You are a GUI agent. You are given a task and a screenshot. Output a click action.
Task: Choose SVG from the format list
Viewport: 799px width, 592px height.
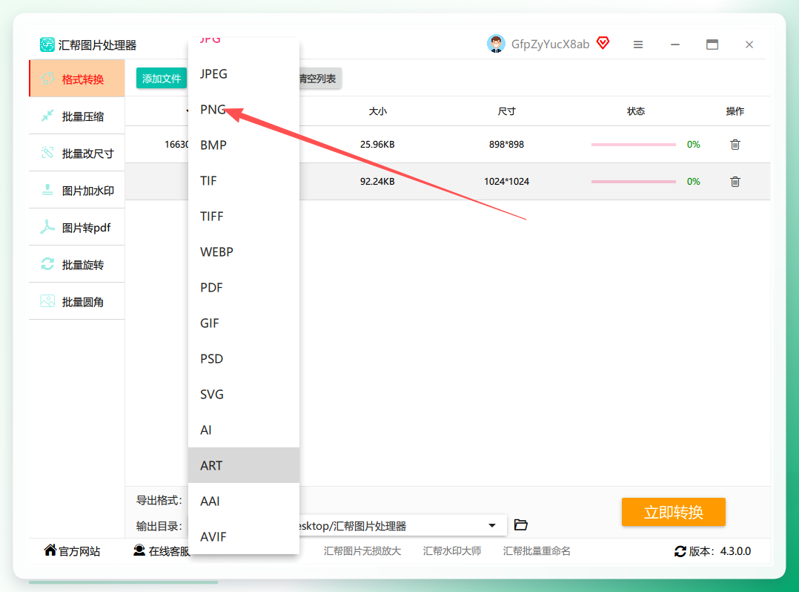click(244, 394)
